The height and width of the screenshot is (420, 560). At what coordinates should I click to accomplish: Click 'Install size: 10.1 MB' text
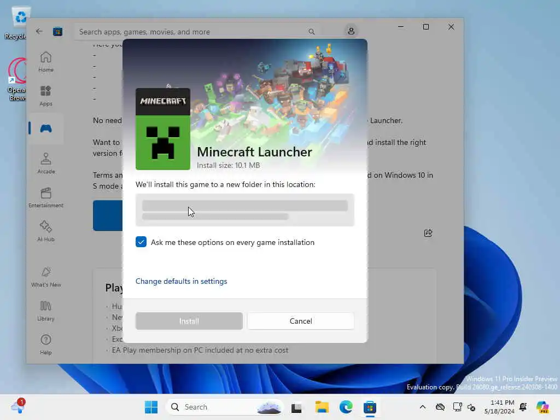229,165
